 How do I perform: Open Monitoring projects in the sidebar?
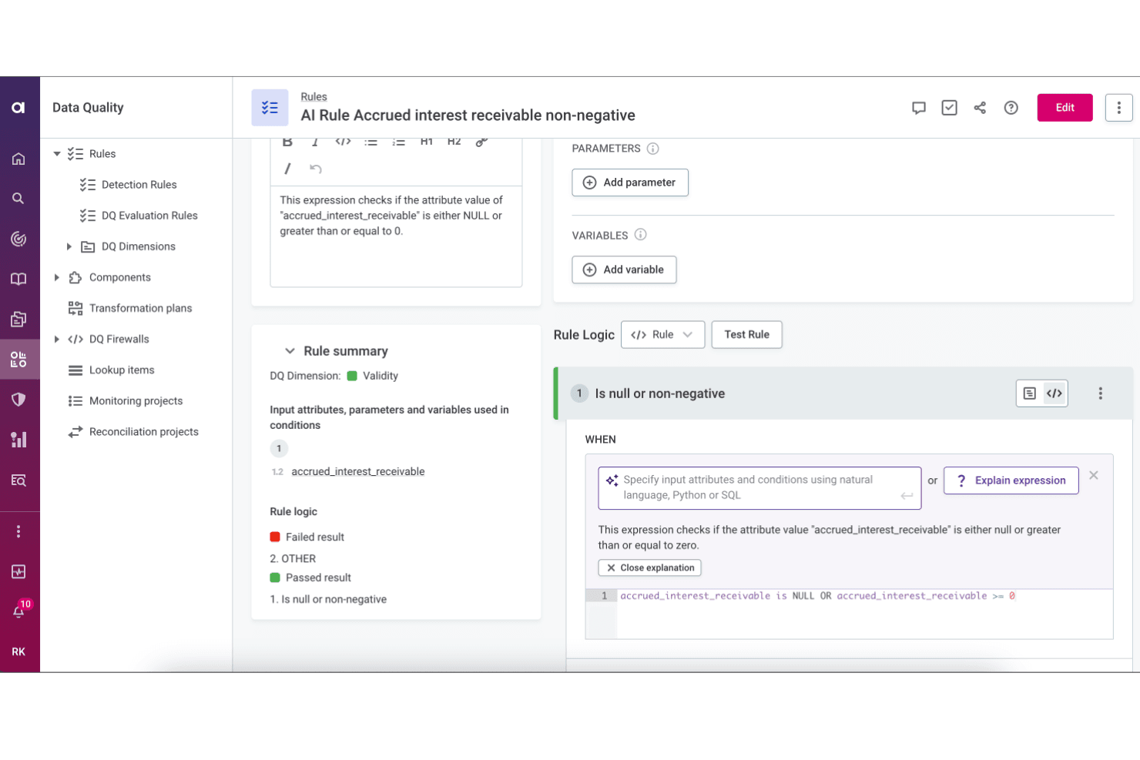[x=136, y=401]
